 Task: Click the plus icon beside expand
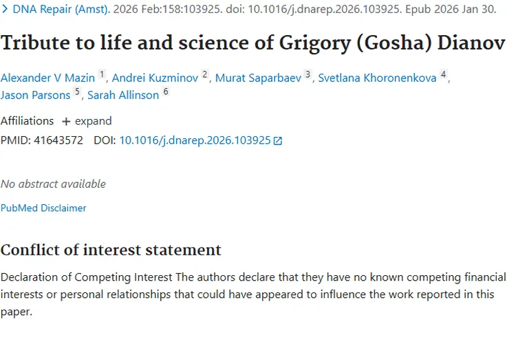click(66, 122)
